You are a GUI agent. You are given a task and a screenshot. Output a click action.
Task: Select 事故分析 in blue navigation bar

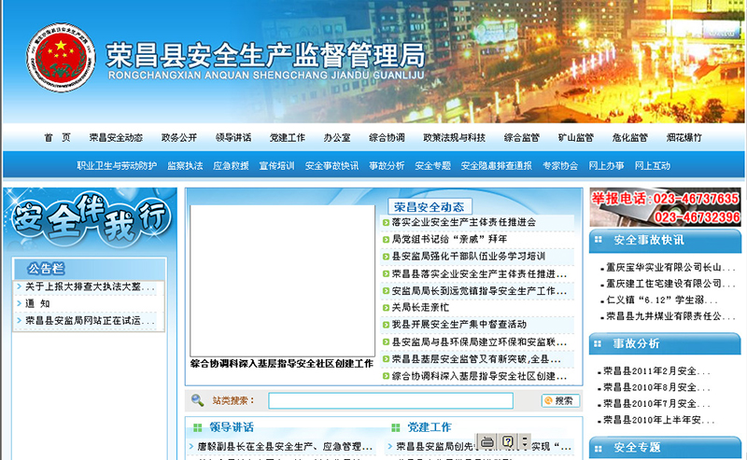pos(387,166)
